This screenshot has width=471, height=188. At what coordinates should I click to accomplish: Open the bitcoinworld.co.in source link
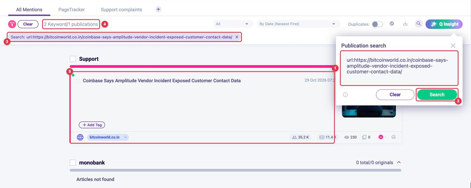coord(104,137)
